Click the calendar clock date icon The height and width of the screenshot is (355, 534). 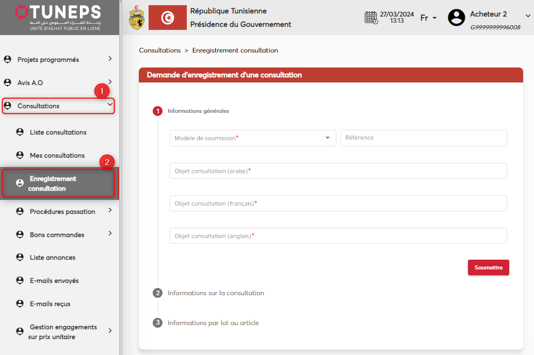[x=371, y=18]
